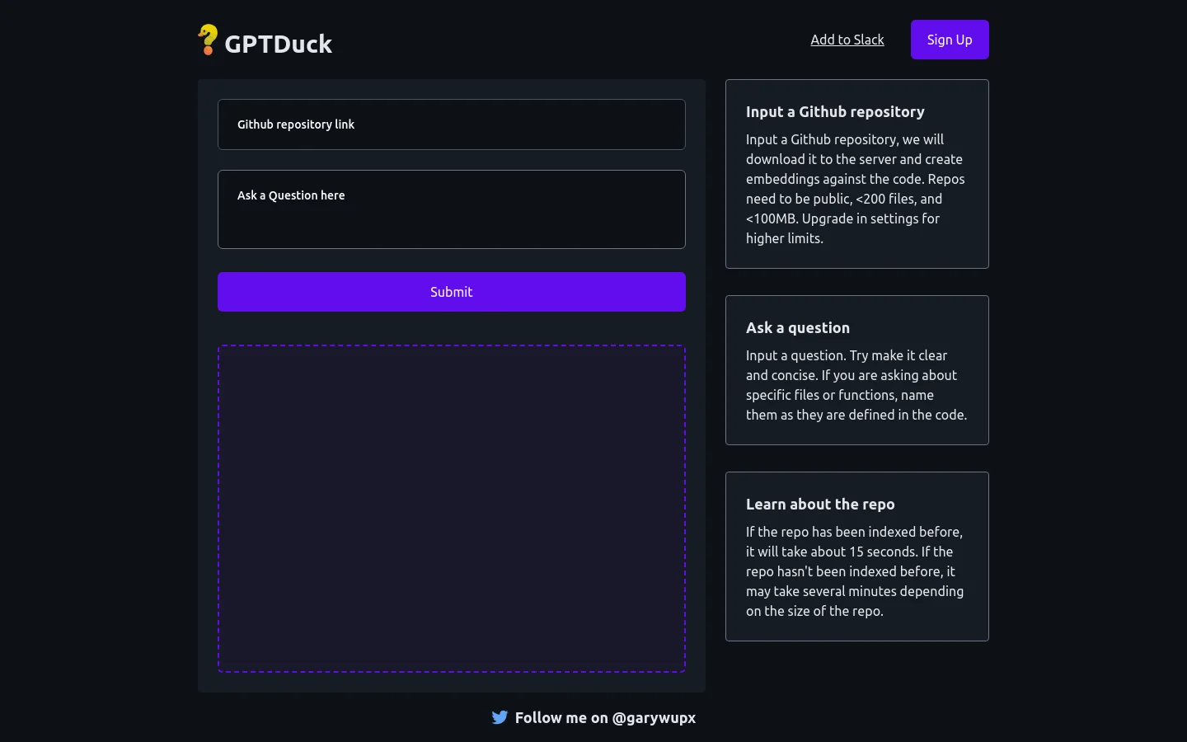1187x742 pixels.
Task: Submit the form with the Submit button
Action: click(x=451, y=292)
